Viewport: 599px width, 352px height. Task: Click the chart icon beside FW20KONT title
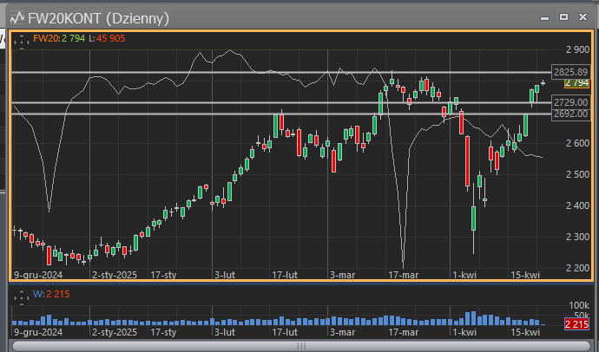click(x=17, y=17)
